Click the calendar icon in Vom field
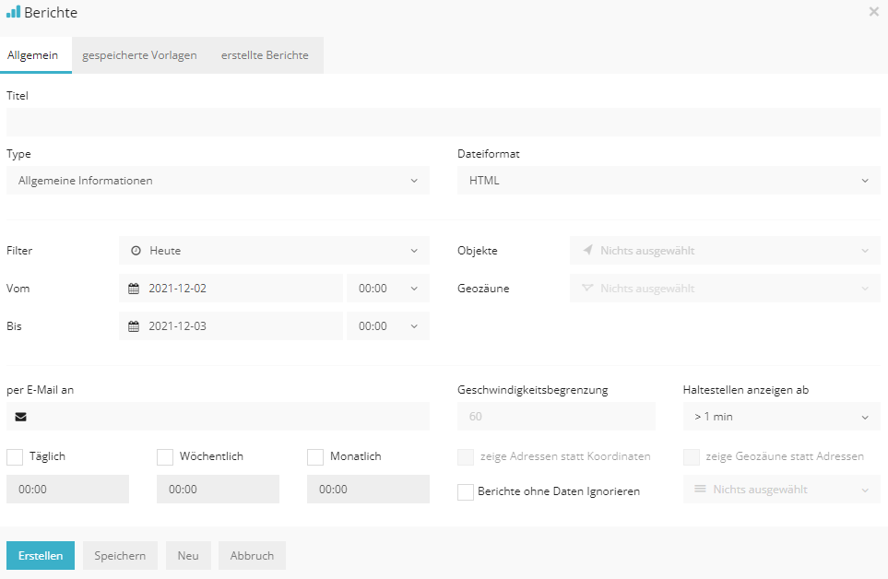 coord(134,289)
